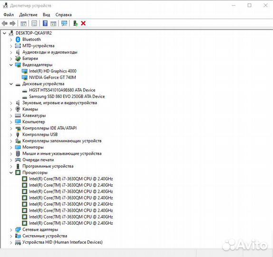Open the Справка menu
The image size is (273, 257).
pyautogui.click(x=64, y=15)
